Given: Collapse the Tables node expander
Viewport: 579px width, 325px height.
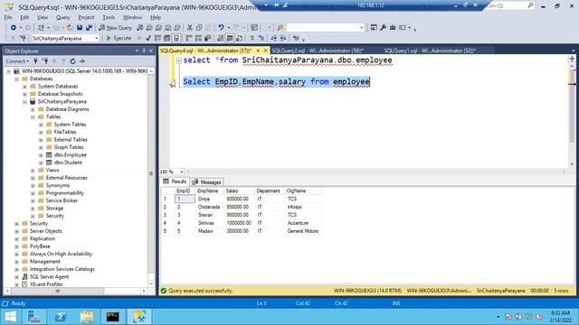Looking at the screenshot, I should coord(33,117).
